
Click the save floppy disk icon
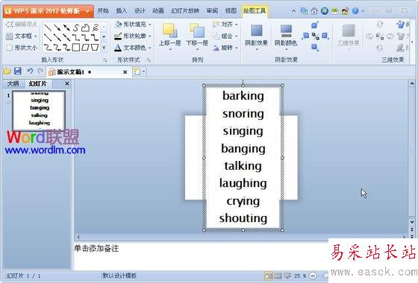coord(18,71)
